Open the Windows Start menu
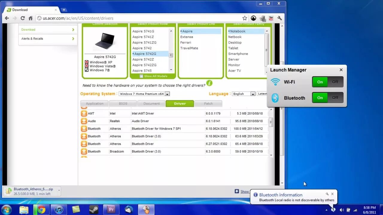Viewport: 383px width, 215px height. tap(6, 210)
